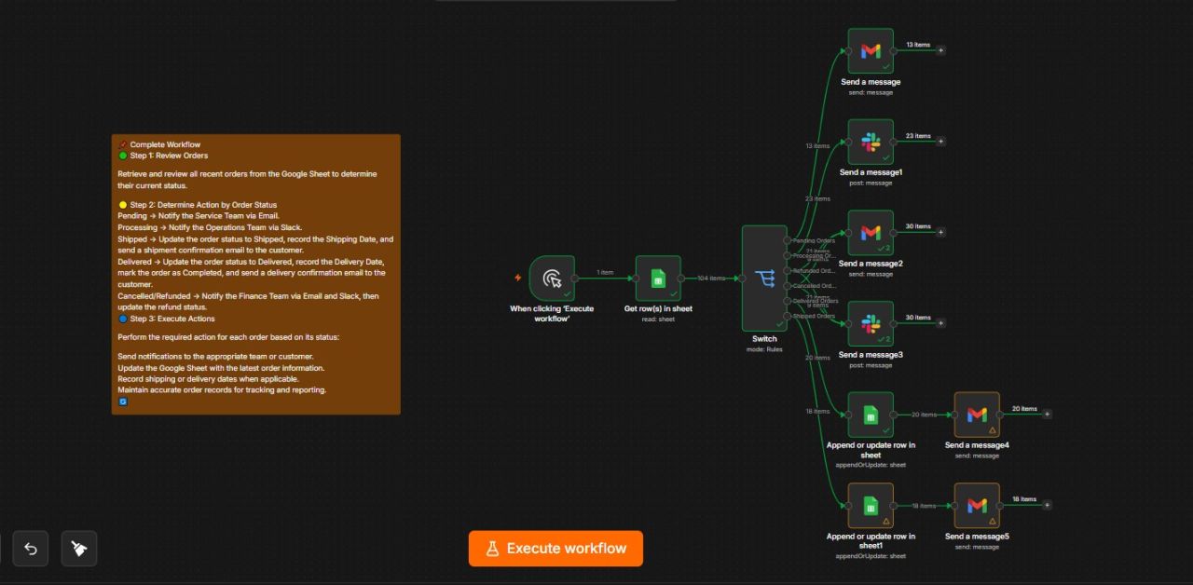Image resolution: width=1193 pixels, height=585 pixels.
Task: Click '20 items' output label of 'Send a message4'
Action: [x=1024, y=409]
